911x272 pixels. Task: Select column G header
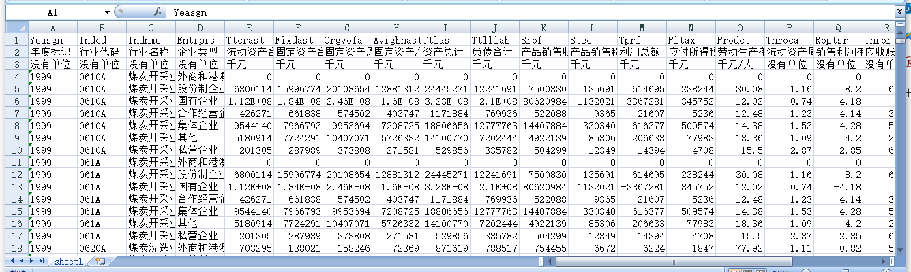347,27
